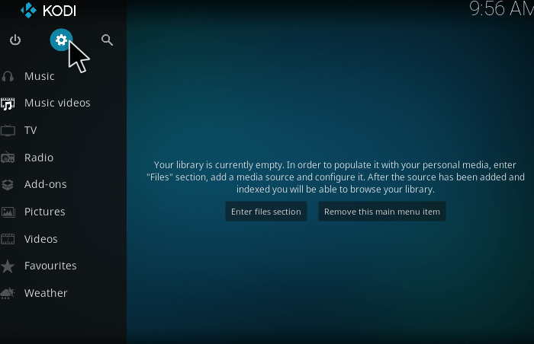Select the Videos filmstrip icon
Viewport: 534px width, 344px height.
8,239
